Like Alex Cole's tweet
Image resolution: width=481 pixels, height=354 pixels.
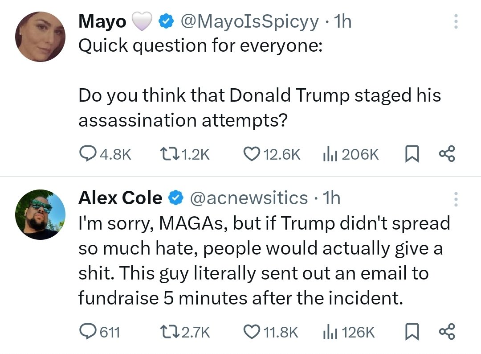[x=253, y=332]
